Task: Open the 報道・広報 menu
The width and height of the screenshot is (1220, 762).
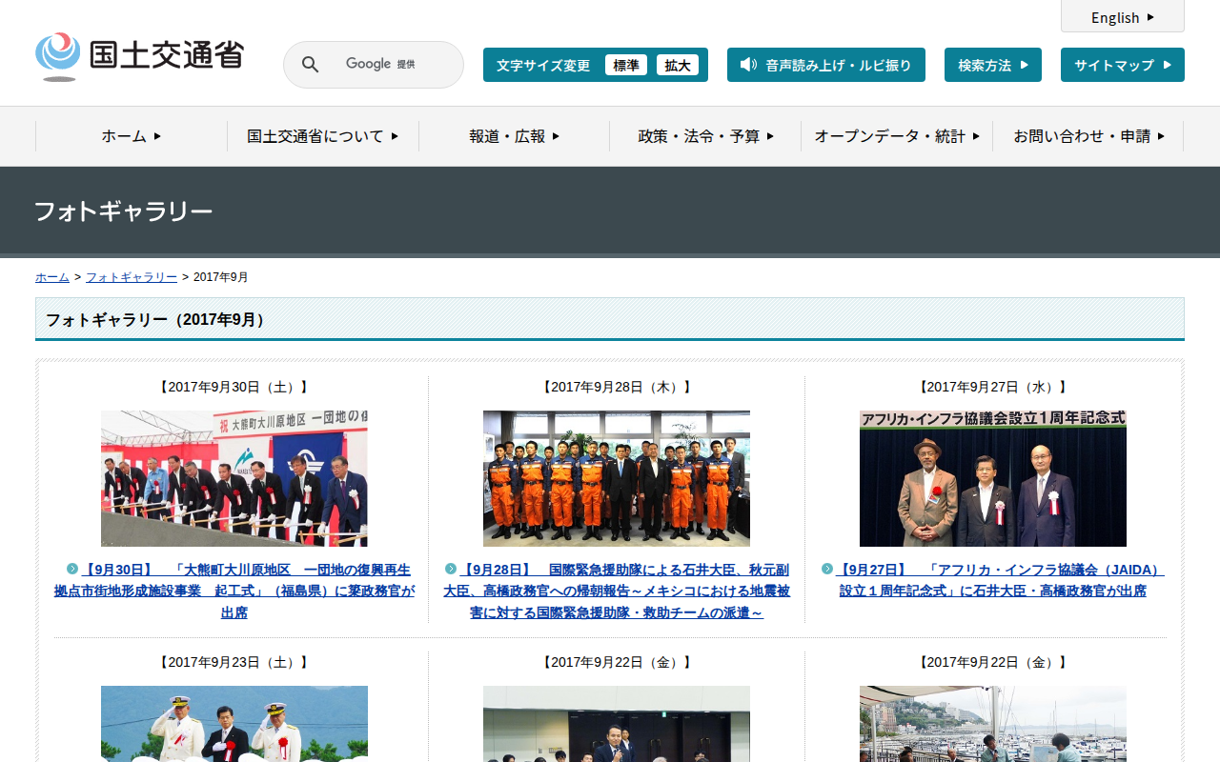Action: [x=515, y=136]
